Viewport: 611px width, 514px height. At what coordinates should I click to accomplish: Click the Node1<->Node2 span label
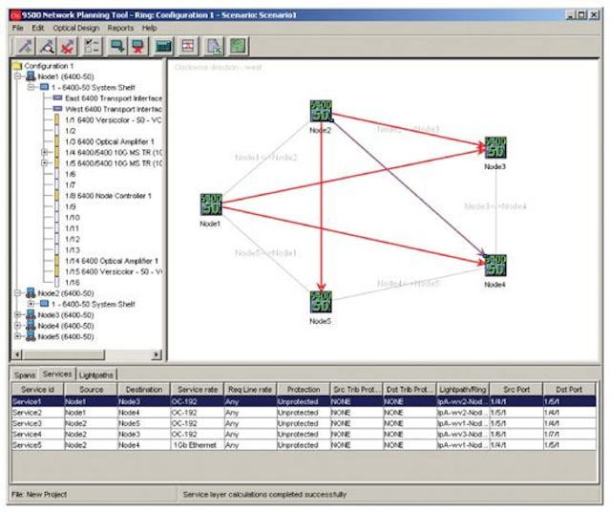[x=266, y=158]
